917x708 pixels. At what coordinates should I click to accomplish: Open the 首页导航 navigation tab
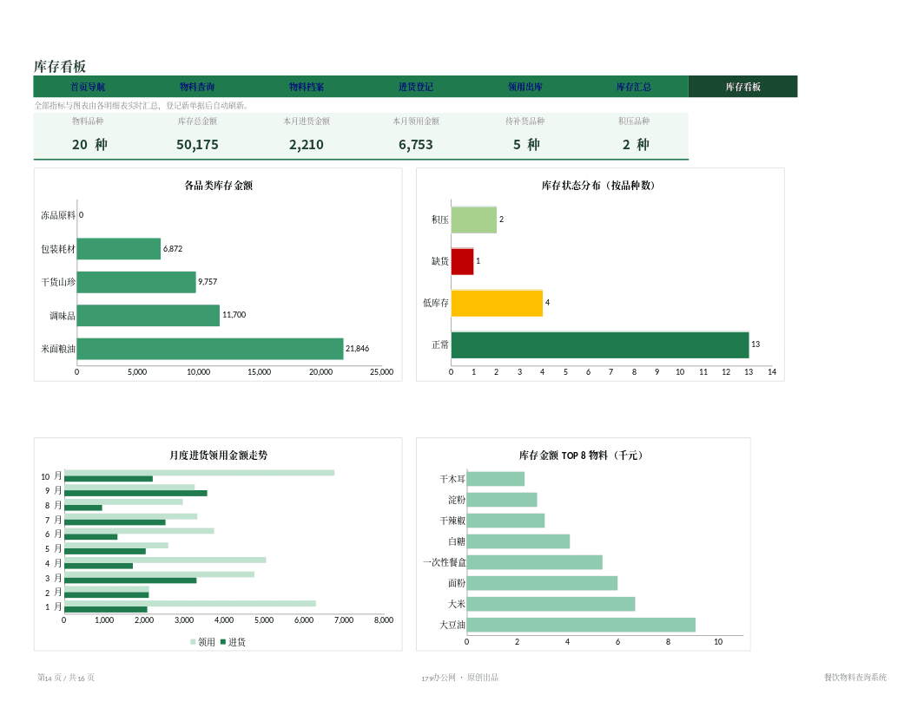tap(88, 87)
